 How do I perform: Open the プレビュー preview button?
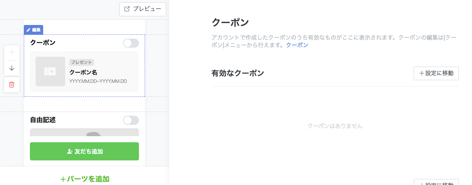pyautogui.click(x=143, y=9)
